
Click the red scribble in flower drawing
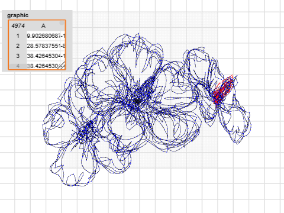tap(224, 90)
